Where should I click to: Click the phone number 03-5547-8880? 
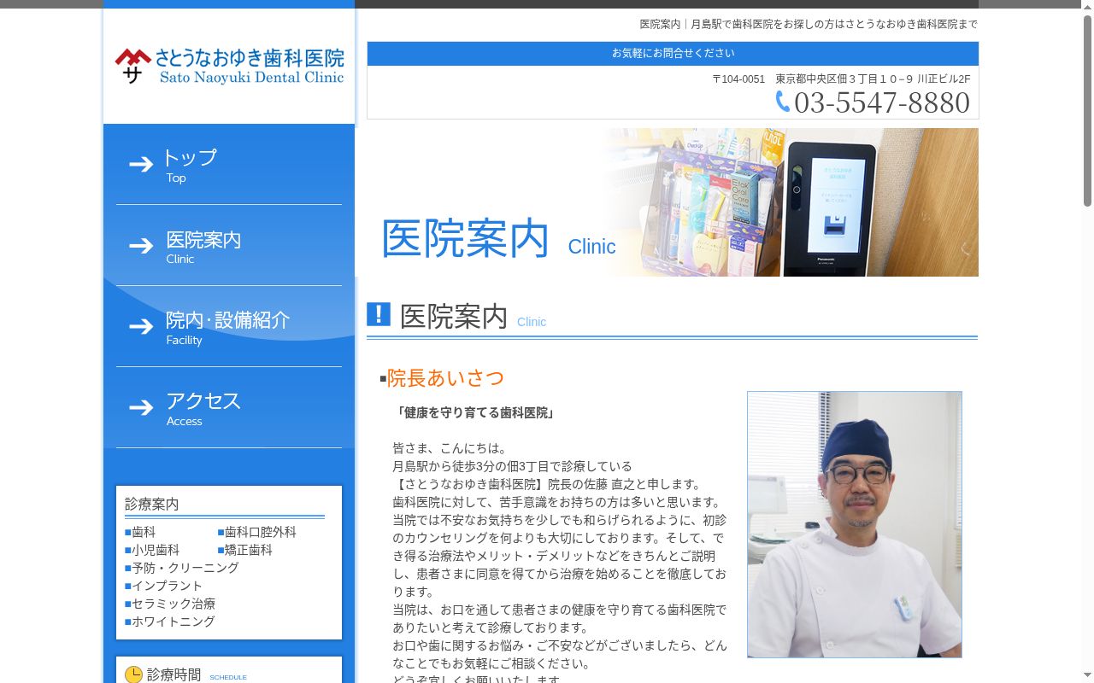(882, 102)
